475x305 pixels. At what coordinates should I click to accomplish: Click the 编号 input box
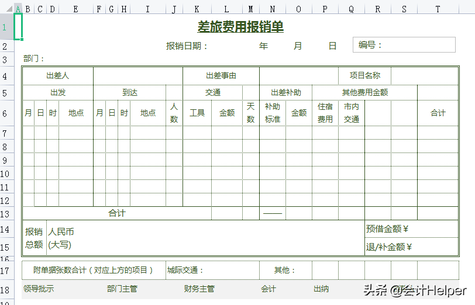point(404,45)
